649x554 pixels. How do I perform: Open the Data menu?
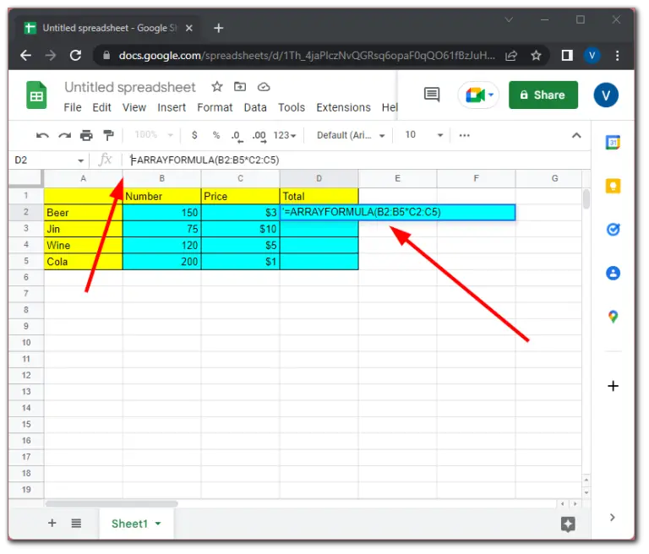coord(256,107)
